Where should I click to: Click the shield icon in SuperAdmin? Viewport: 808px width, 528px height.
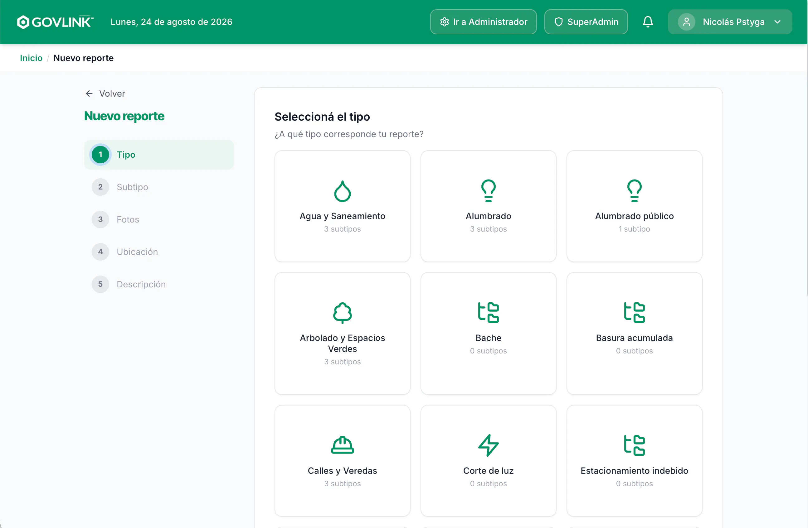point(558,22)
